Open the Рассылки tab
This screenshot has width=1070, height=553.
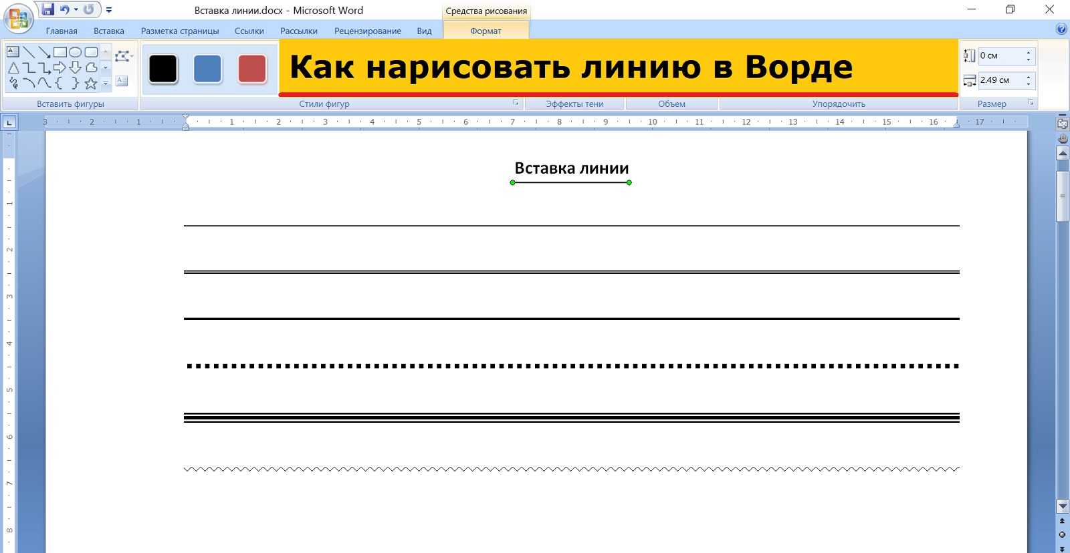[x=299, y=31]
